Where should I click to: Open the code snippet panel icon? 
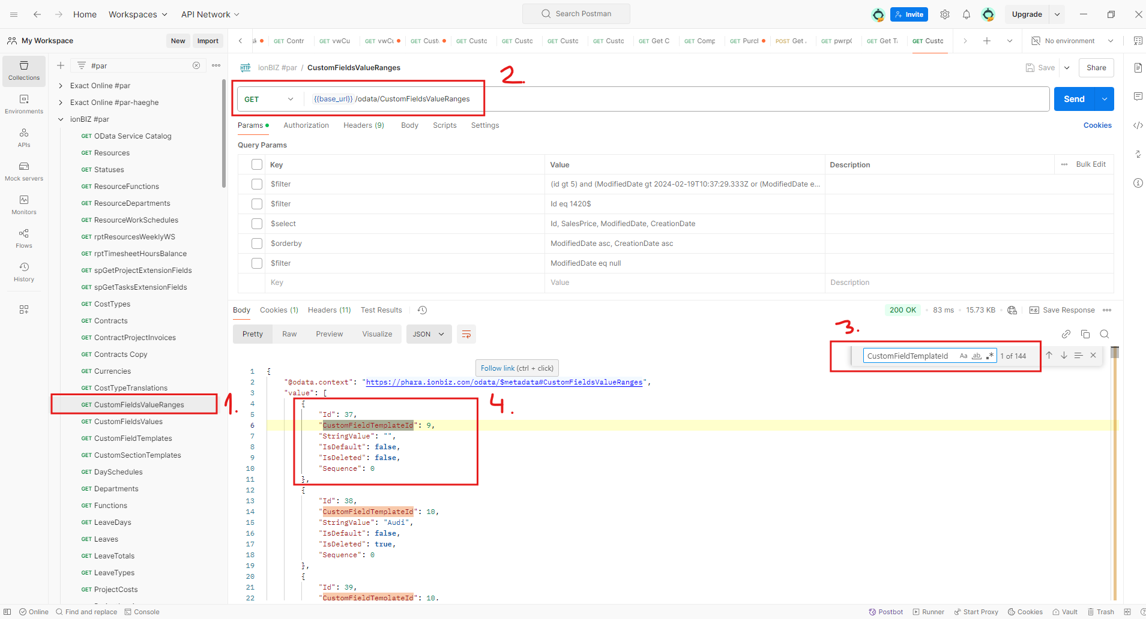[1138, 125]
